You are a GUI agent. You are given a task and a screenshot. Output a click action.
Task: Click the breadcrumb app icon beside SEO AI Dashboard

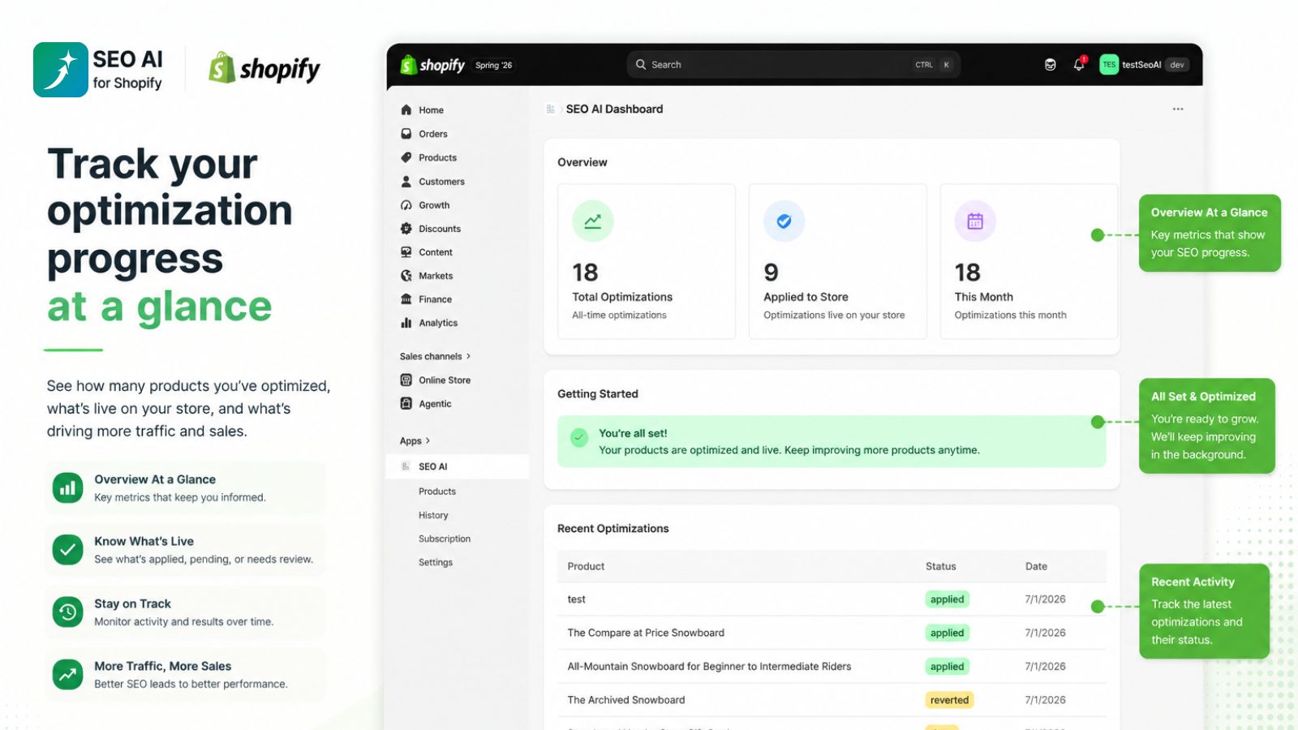click(x=551, y=109)
